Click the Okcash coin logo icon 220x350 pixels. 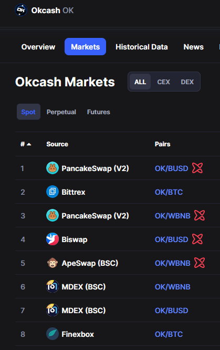coord(21,10)
